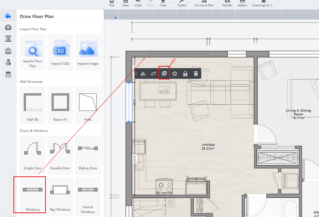Select the Wall (B) drawing tool
This screenshot has height=217, width=319.
(33, 105)
